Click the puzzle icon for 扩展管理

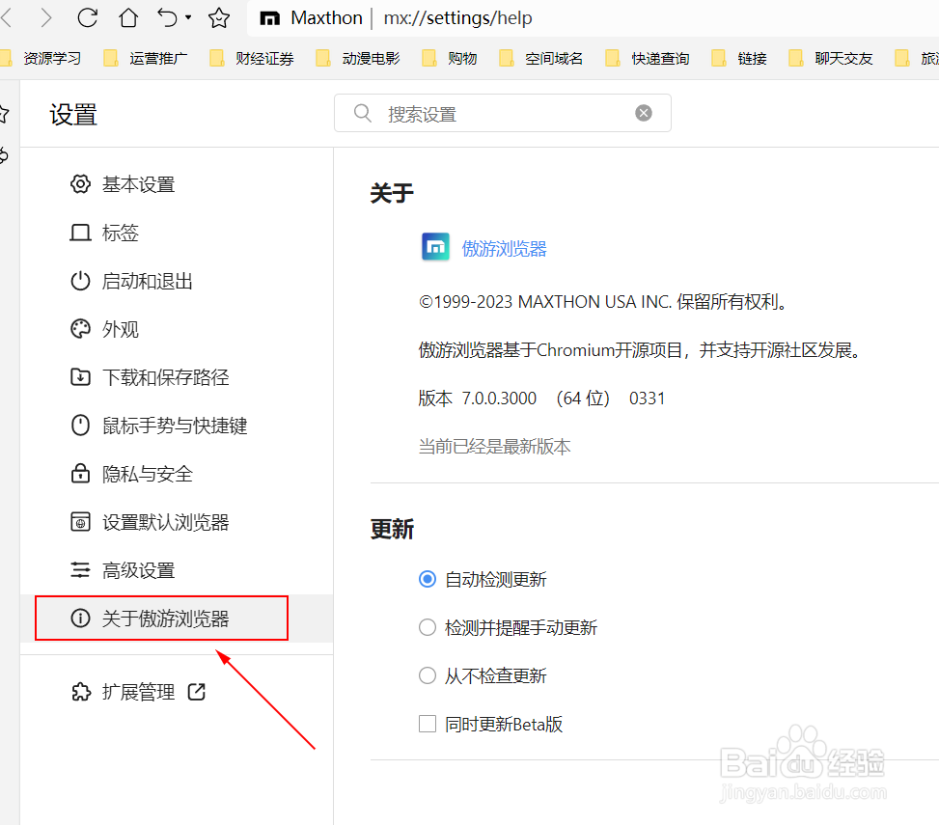[81, 692]
